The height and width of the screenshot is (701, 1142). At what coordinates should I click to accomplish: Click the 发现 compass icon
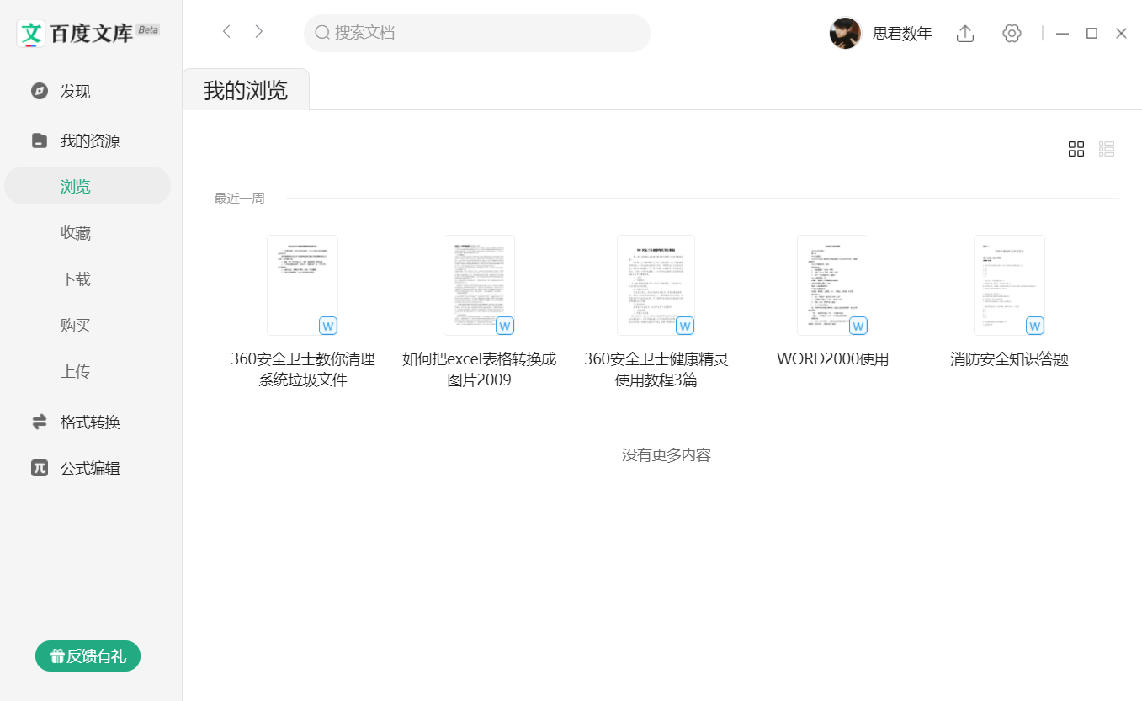point(40,91)
